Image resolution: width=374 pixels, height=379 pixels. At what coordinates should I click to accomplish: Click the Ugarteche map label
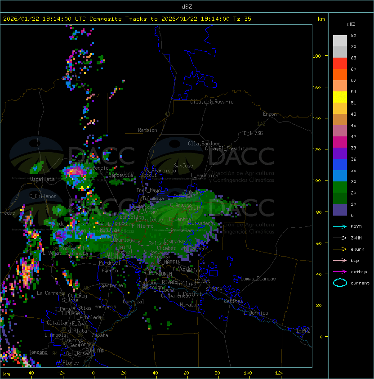(111, 285)
